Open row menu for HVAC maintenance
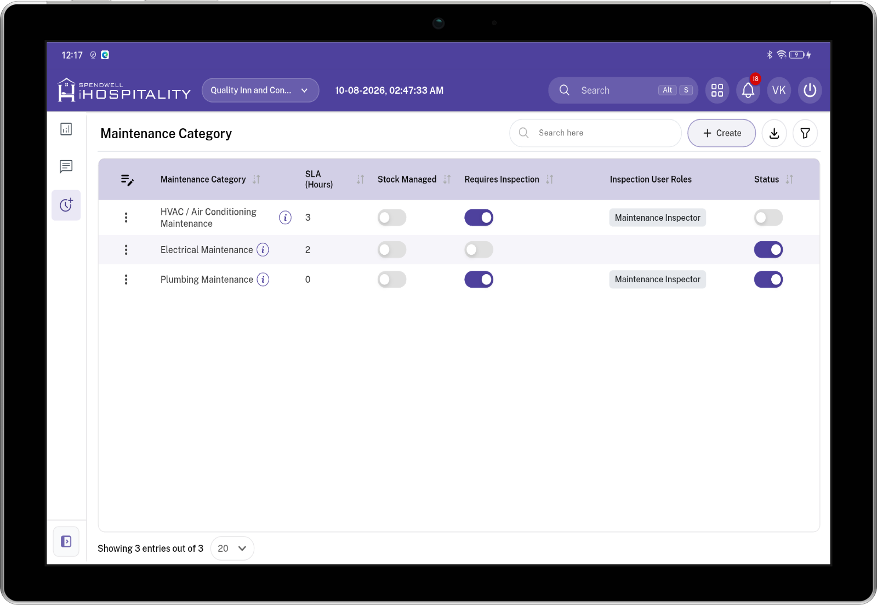Viewport: 877px width, 605px height. 126,218
